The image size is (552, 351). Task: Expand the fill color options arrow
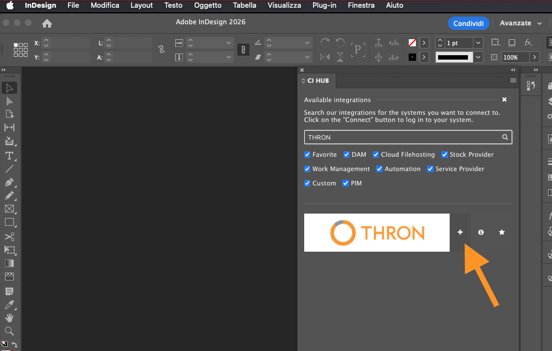(424, 43)
